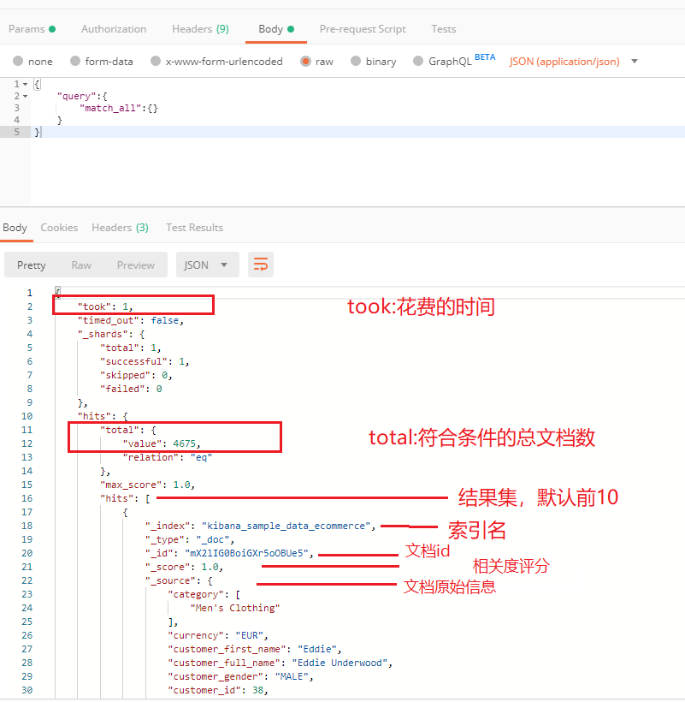This screenshot has height=702, width=685.
Task: Click the "Men's Clothing" category value
Action: (x=235, y=608)
